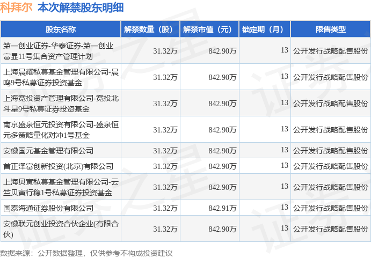Click lock period 13 in 安徽国元基金 row

pos(285,150)
